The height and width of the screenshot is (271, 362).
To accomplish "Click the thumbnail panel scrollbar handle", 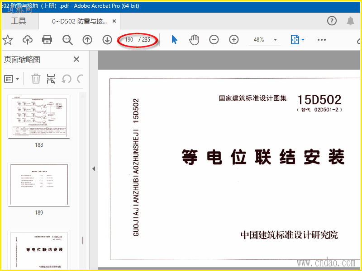I will [x=83, y=240].
